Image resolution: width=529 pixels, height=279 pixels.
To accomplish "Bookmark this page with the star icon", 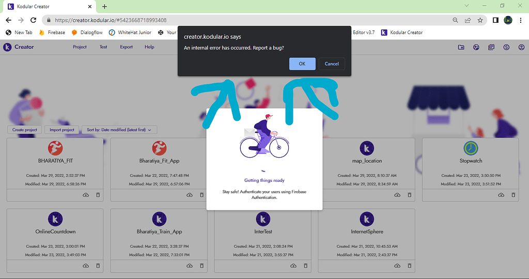I will pos(480,20).
